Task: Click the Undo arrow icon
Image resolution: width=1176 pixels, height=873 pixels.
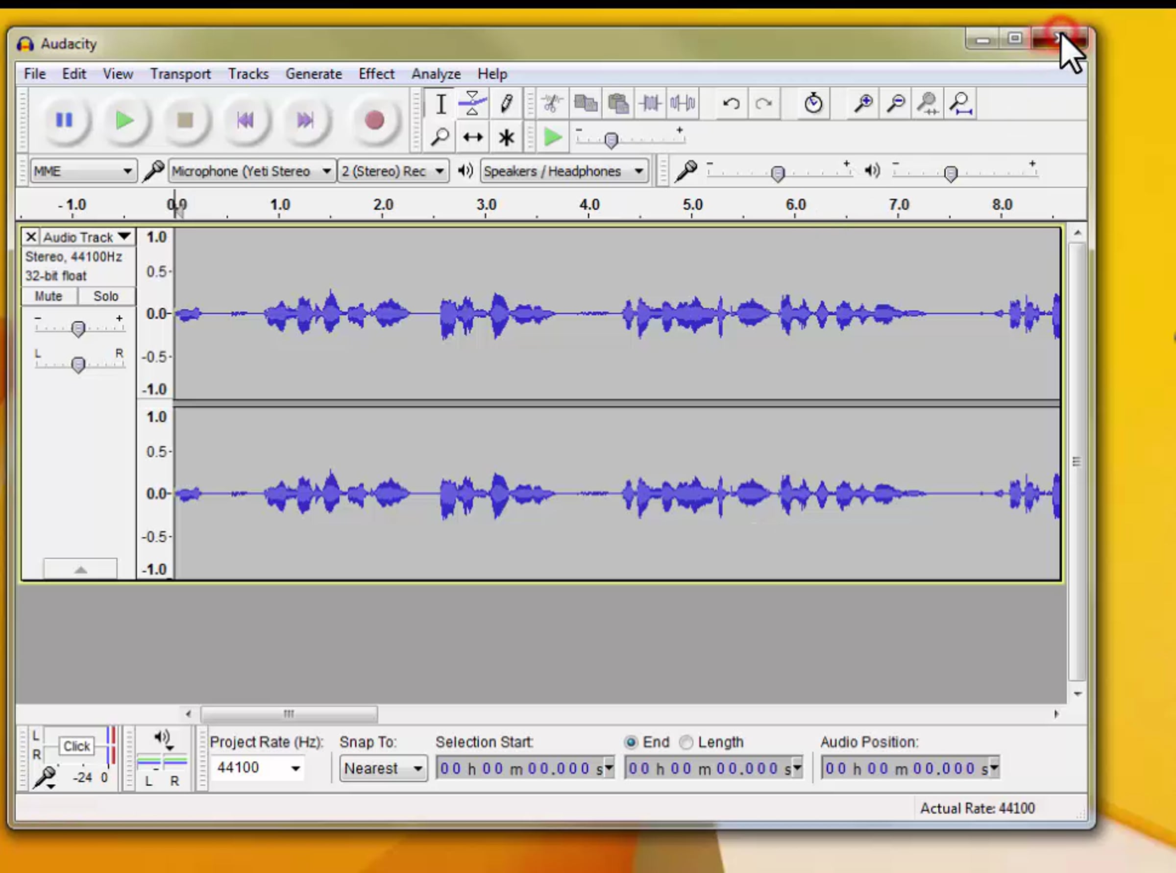Action: tap(731, 103)
